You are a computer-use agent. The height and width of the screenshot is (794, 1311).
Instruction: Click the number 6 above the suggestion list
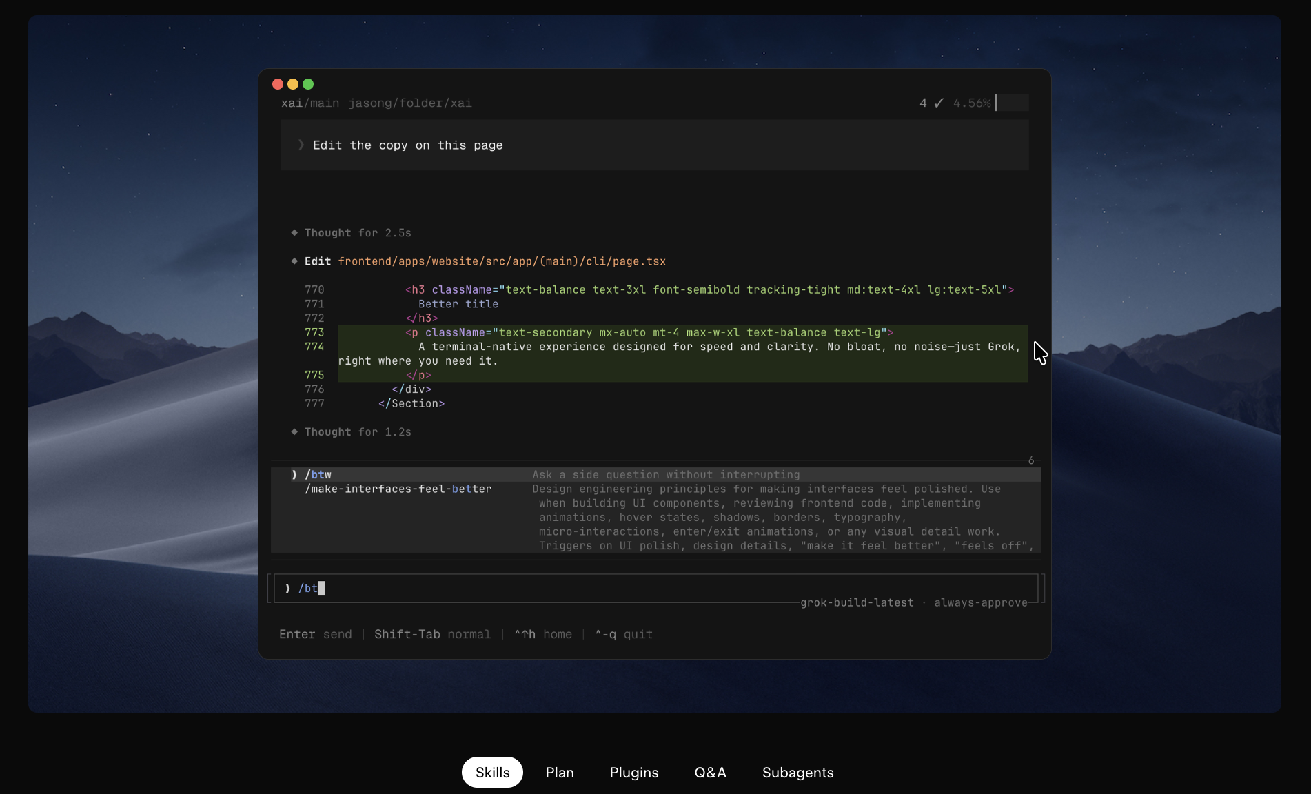(1031, 460)
